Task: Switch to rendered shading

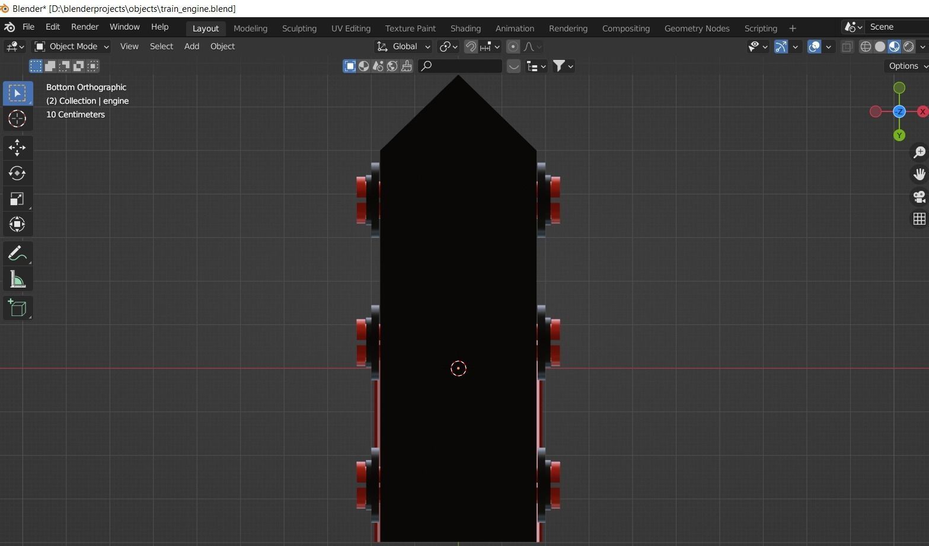Action: coord(909,46)
